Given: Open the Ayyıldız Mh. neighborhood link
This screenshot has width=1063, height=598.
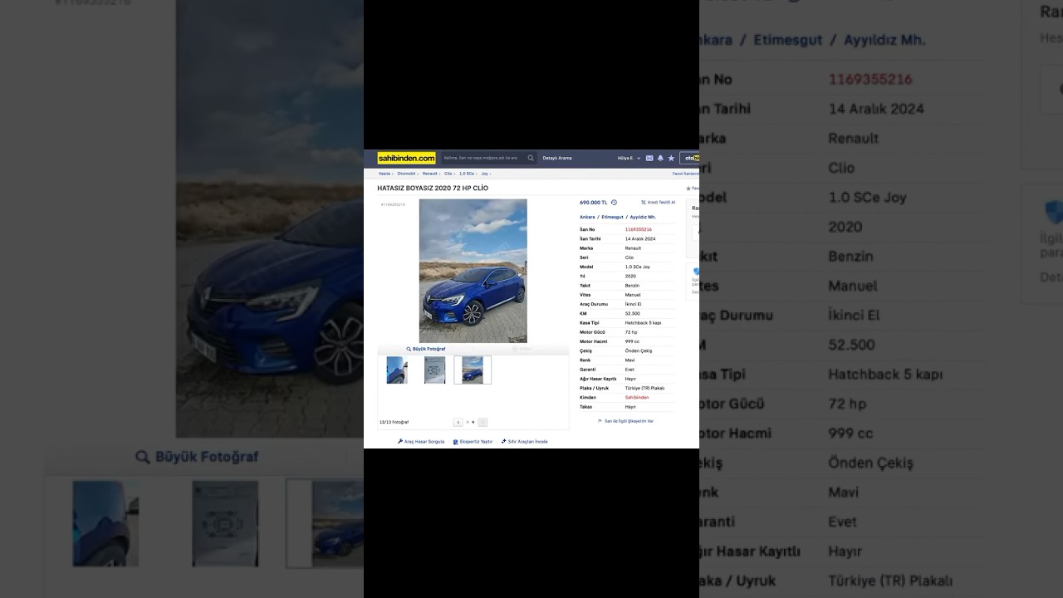Looking at the screenshot, I should [643, 217].
